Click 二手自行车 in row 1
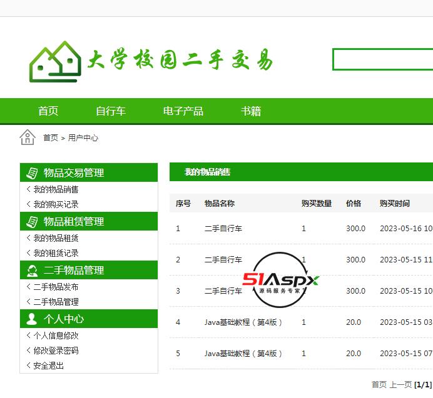The width and height of the screenshot is (433, 398). pyautogui.click(x=223, y=229)
